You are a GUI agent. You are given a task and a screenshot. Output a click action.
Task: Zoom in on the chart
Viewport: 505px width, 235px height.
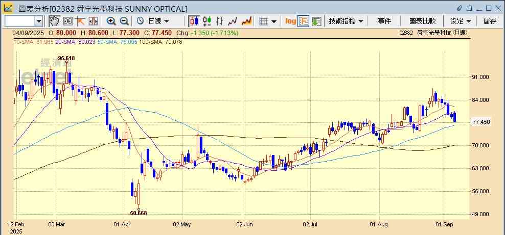click(111, 21)
